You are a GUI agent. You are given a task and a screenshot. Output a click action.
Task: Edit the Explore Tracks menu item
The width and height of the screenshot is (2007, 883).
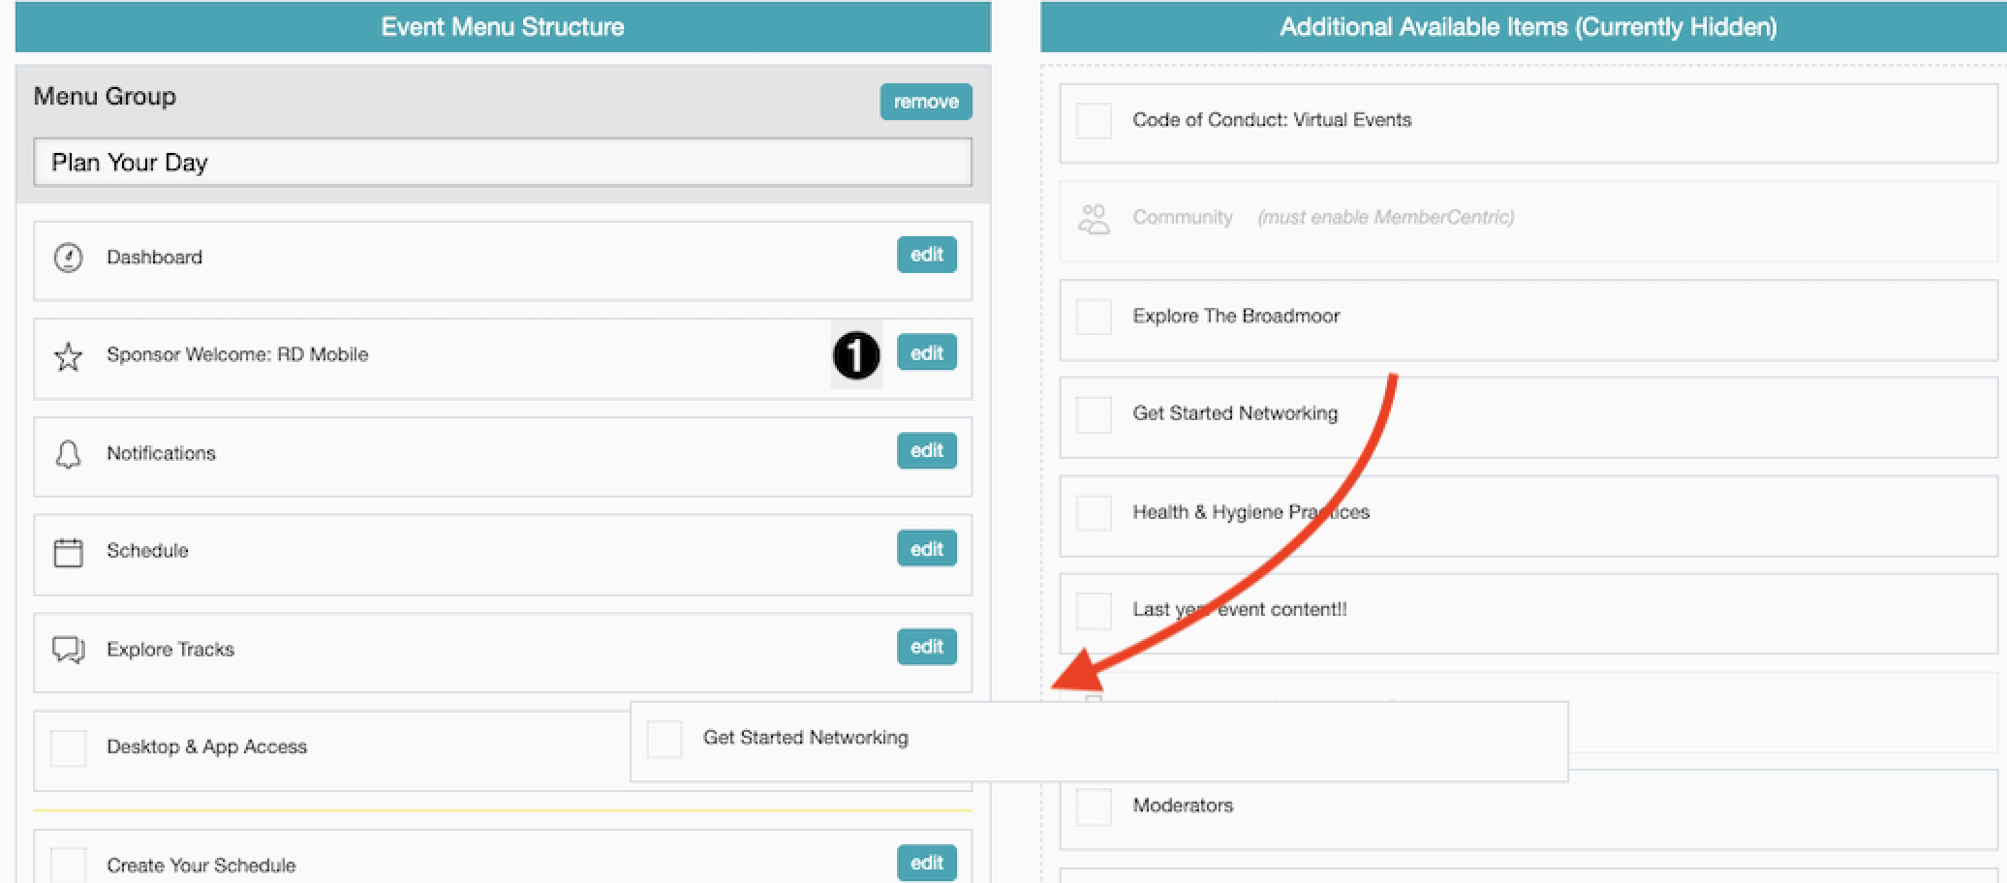(927, 647)
